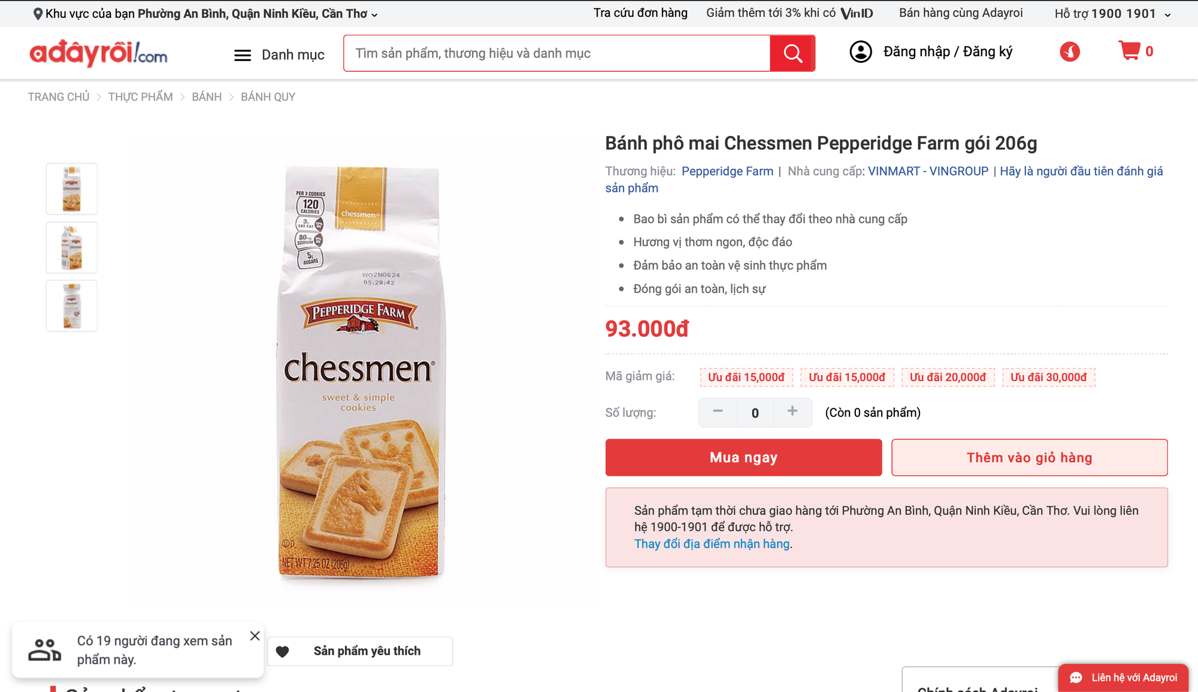Navigate to BÁNH QUY in the breadcrumb
The height and width of the screenshot is (692, 1198).
(x=268, y=96)
